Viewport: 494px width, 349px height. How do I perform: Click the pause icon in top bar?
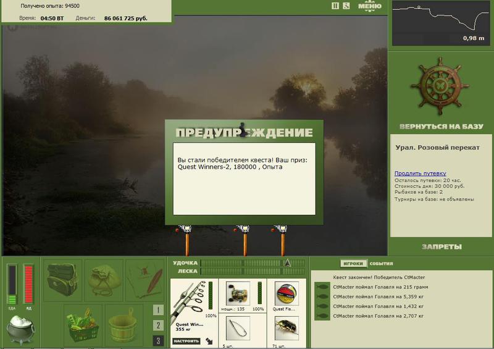pos(335,6)
